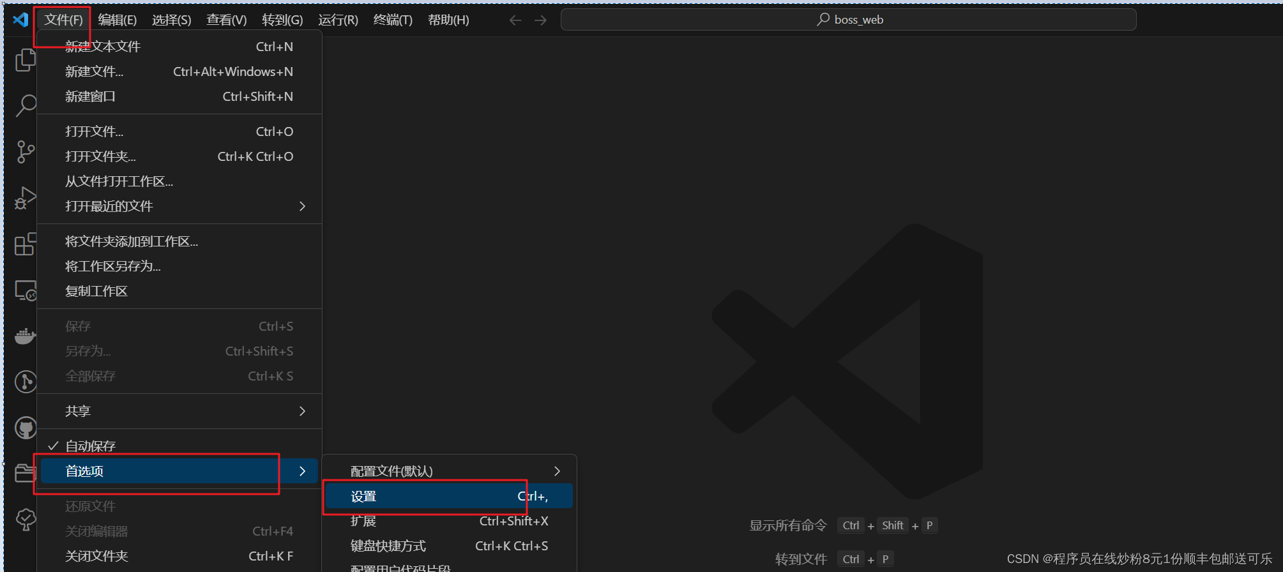Screen dimensions: 1283x572
Task: Expand the 打开最近的文件 submenu
Action: pyautogui.click(x=179, y=206)
